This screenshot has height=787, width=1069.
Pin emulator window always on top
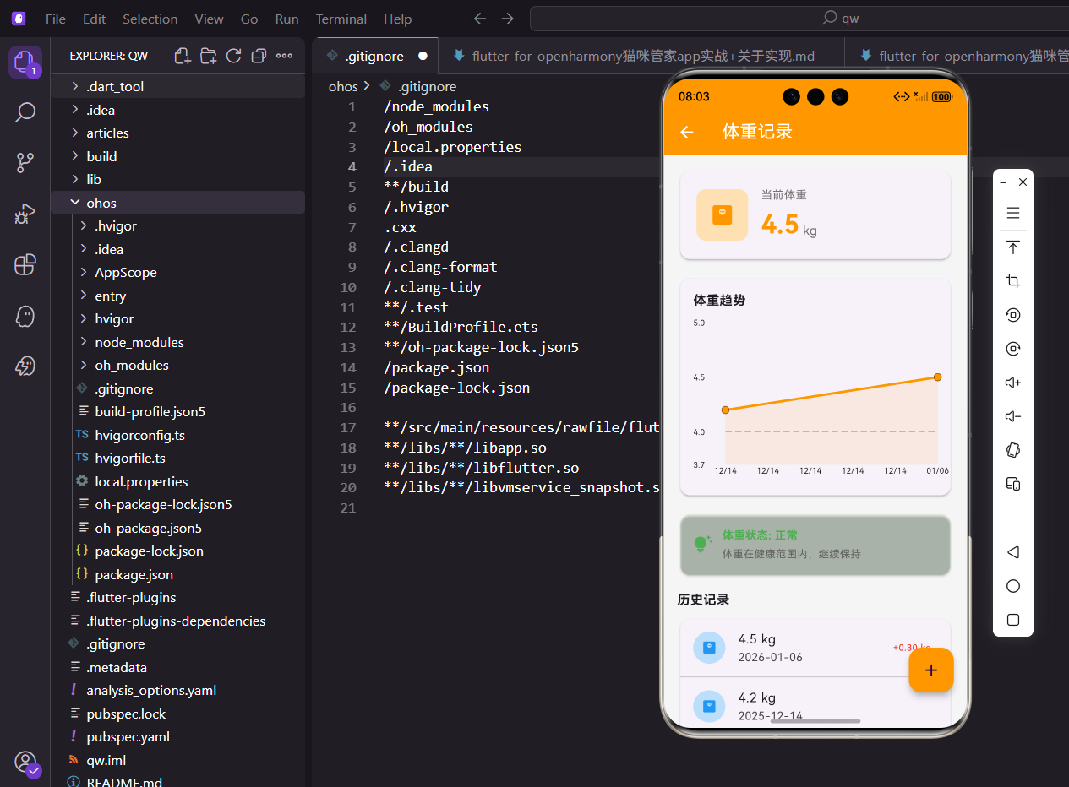coord(1013,247)
